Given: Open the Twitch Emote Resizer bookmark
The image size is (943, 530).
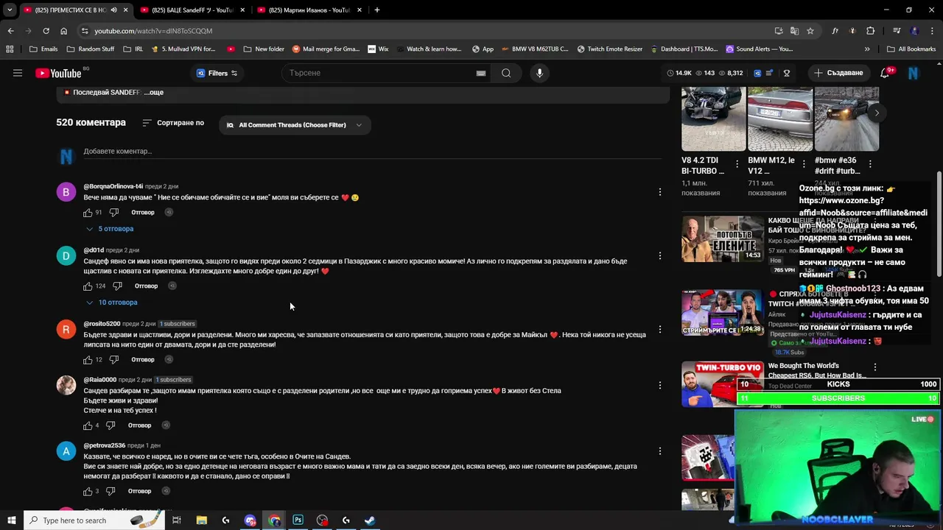Looking at the screenshot, I should [610, 49].
